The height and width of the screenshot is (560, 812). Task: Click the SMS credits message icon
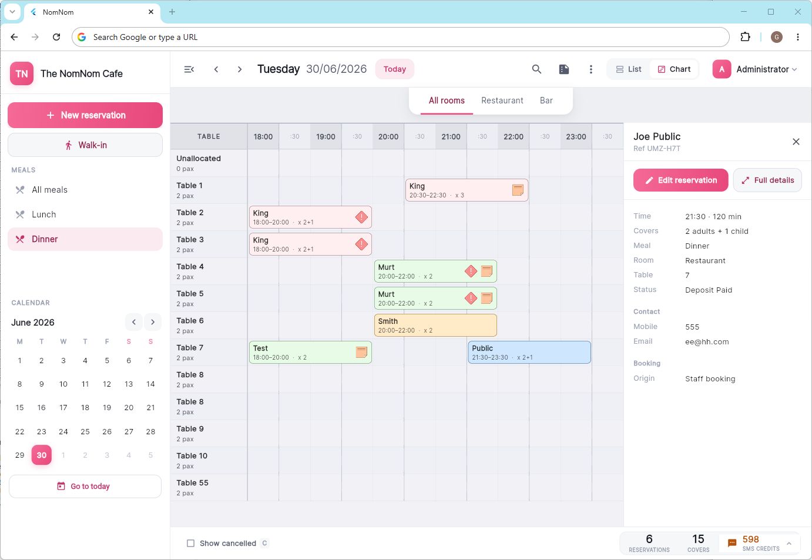click(x=732, y=544)
